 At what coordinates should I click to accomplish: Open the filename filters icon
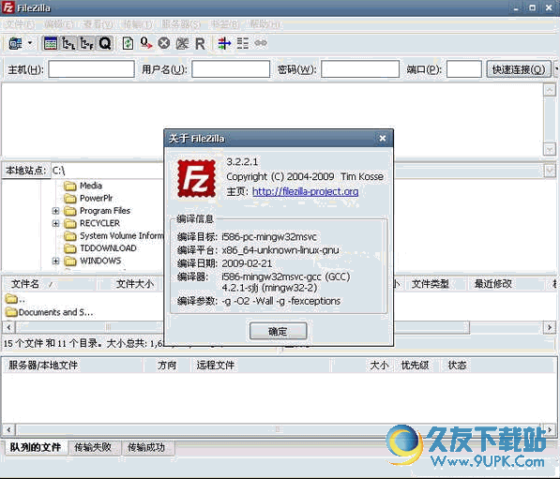point(224,43)
